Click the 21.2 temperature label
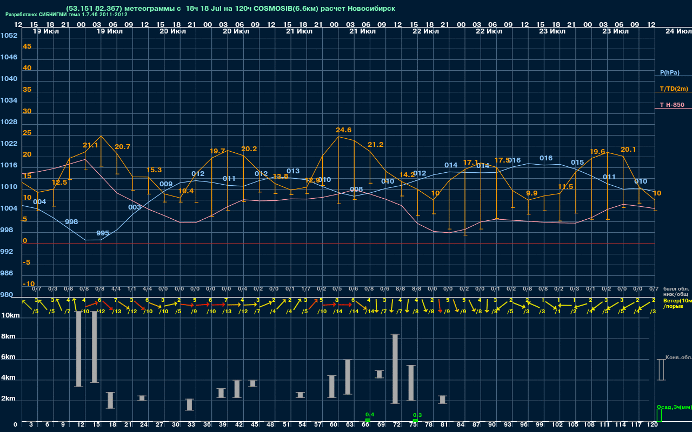This screenshot has height=432, width=692. 375,145
